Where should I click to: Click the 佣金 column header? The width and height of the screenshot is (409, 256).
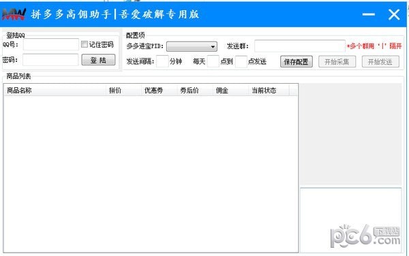click(230, 91)
